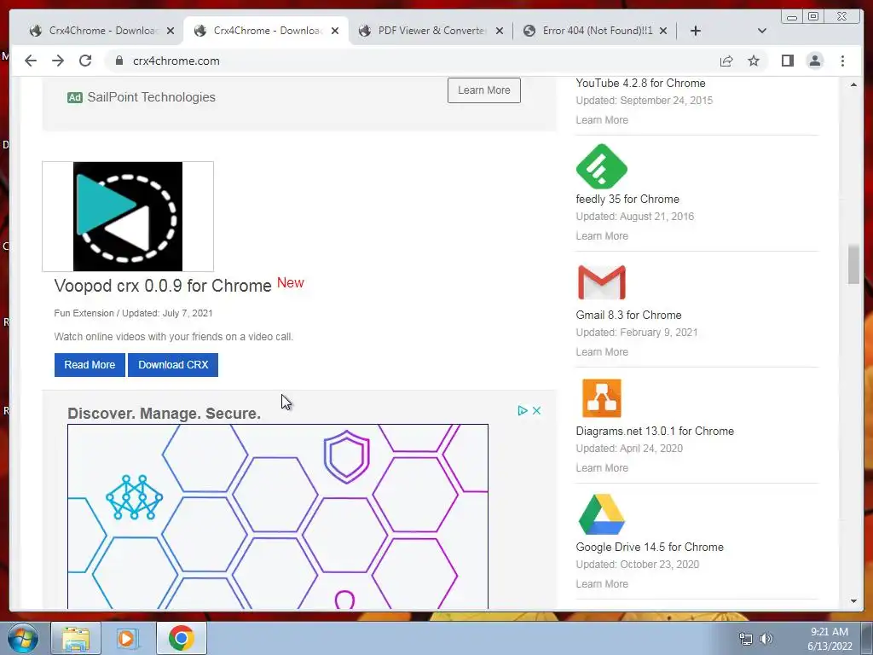Open the side panel
This screenshot has width=873, height=655.
pyautogui.click(x=787, y=61)
